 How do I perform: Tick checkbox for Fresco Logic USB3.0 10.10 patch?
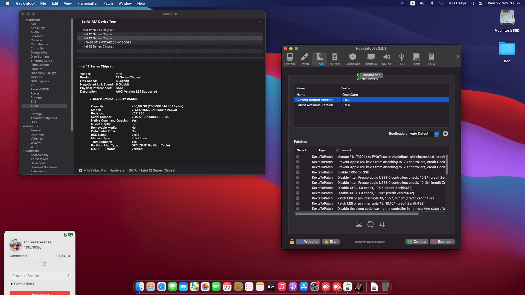(298, 183)
